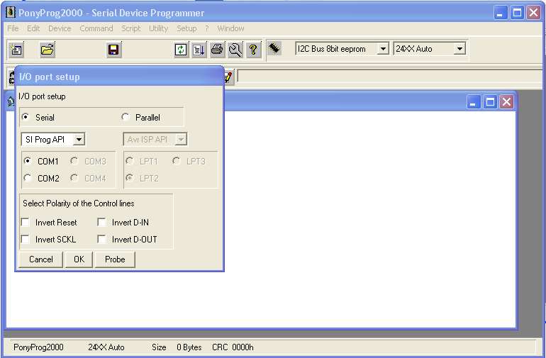Viewport: 546px width, 358px height.
Task: Open the Command menu
Action: click(96, 28)
